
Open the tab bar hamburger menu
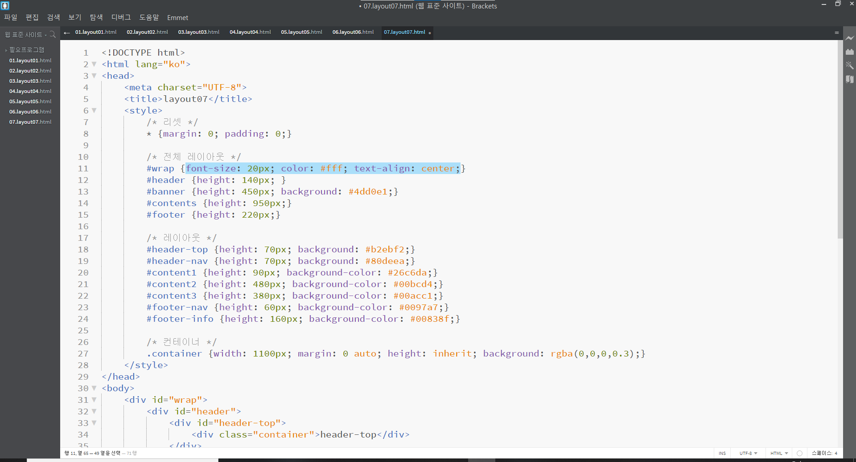[x=837, y=32]
